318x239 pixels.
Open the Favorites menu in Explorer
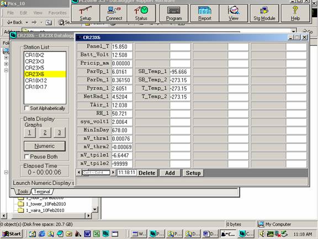coord(57,13)
